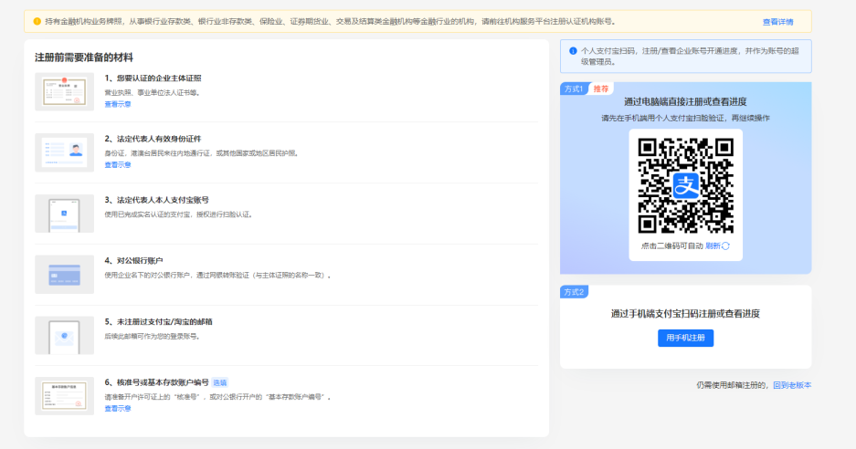Image resolution: width=856 pixels, height=449 pixels.
Task: Click the blue info icon beside 个人支付宝扫码
Action: pos(573,51)
